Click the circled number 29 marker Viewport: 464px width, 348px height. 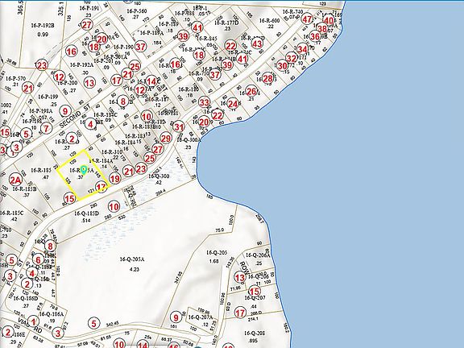(x=166, y=139)
